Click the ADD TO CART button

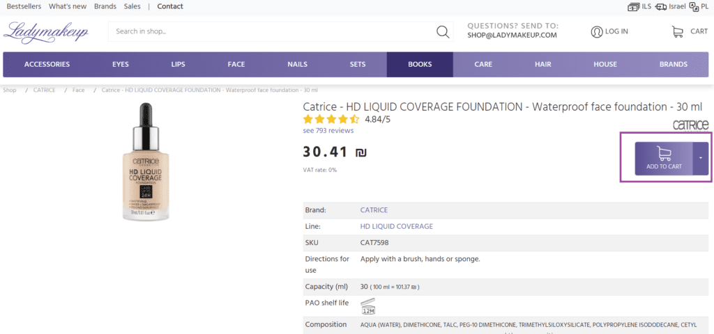(x=664, y=158)
